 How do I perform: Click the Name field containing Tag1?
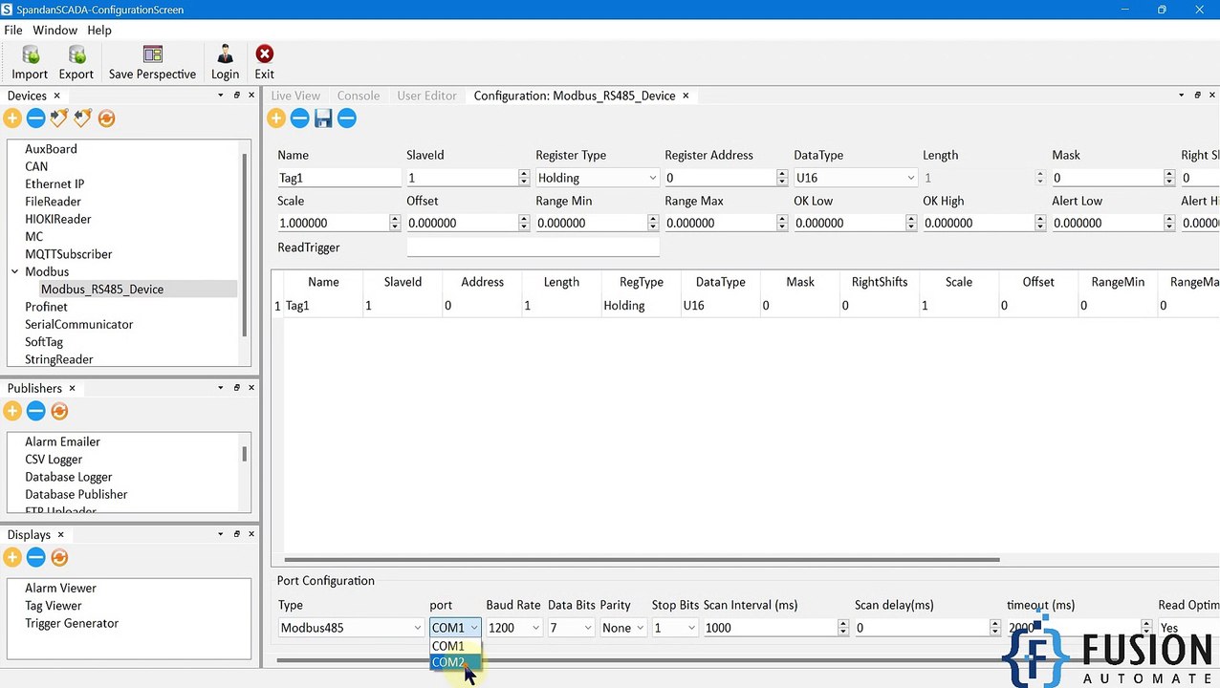coord(339,178)
